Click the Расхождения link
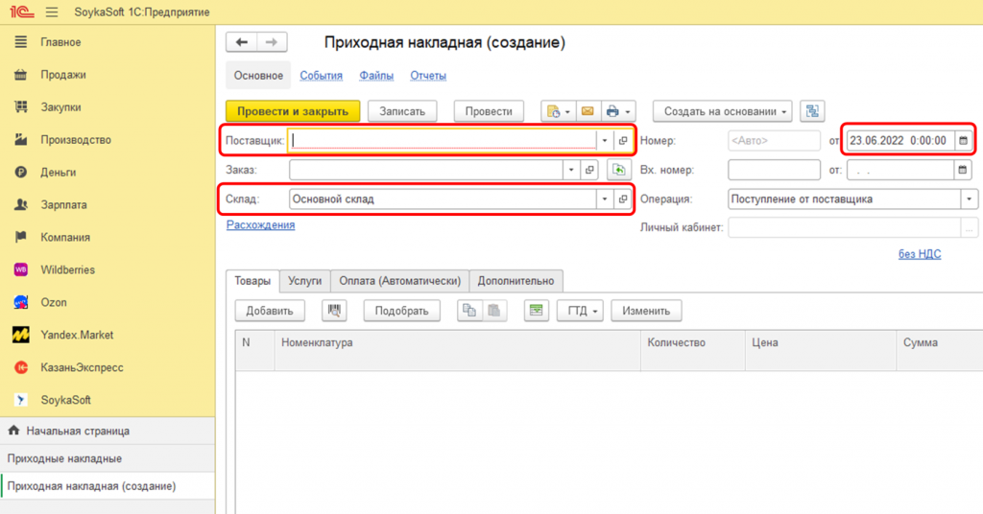Image resolution: width=983 pixels, height=514 pixels. tap(260, 224)
